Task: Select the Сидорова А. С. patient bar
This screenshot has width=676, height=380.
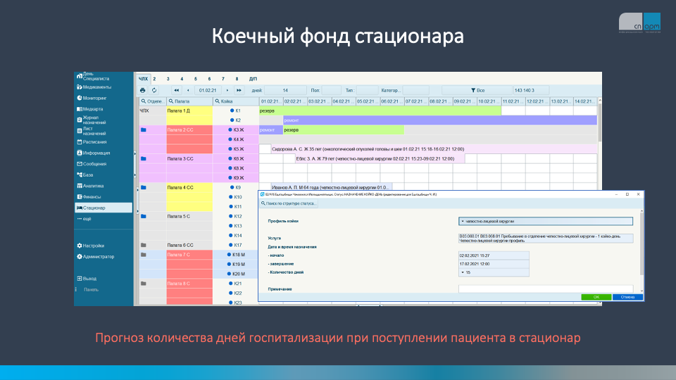Action: click(x=434, y=149)
